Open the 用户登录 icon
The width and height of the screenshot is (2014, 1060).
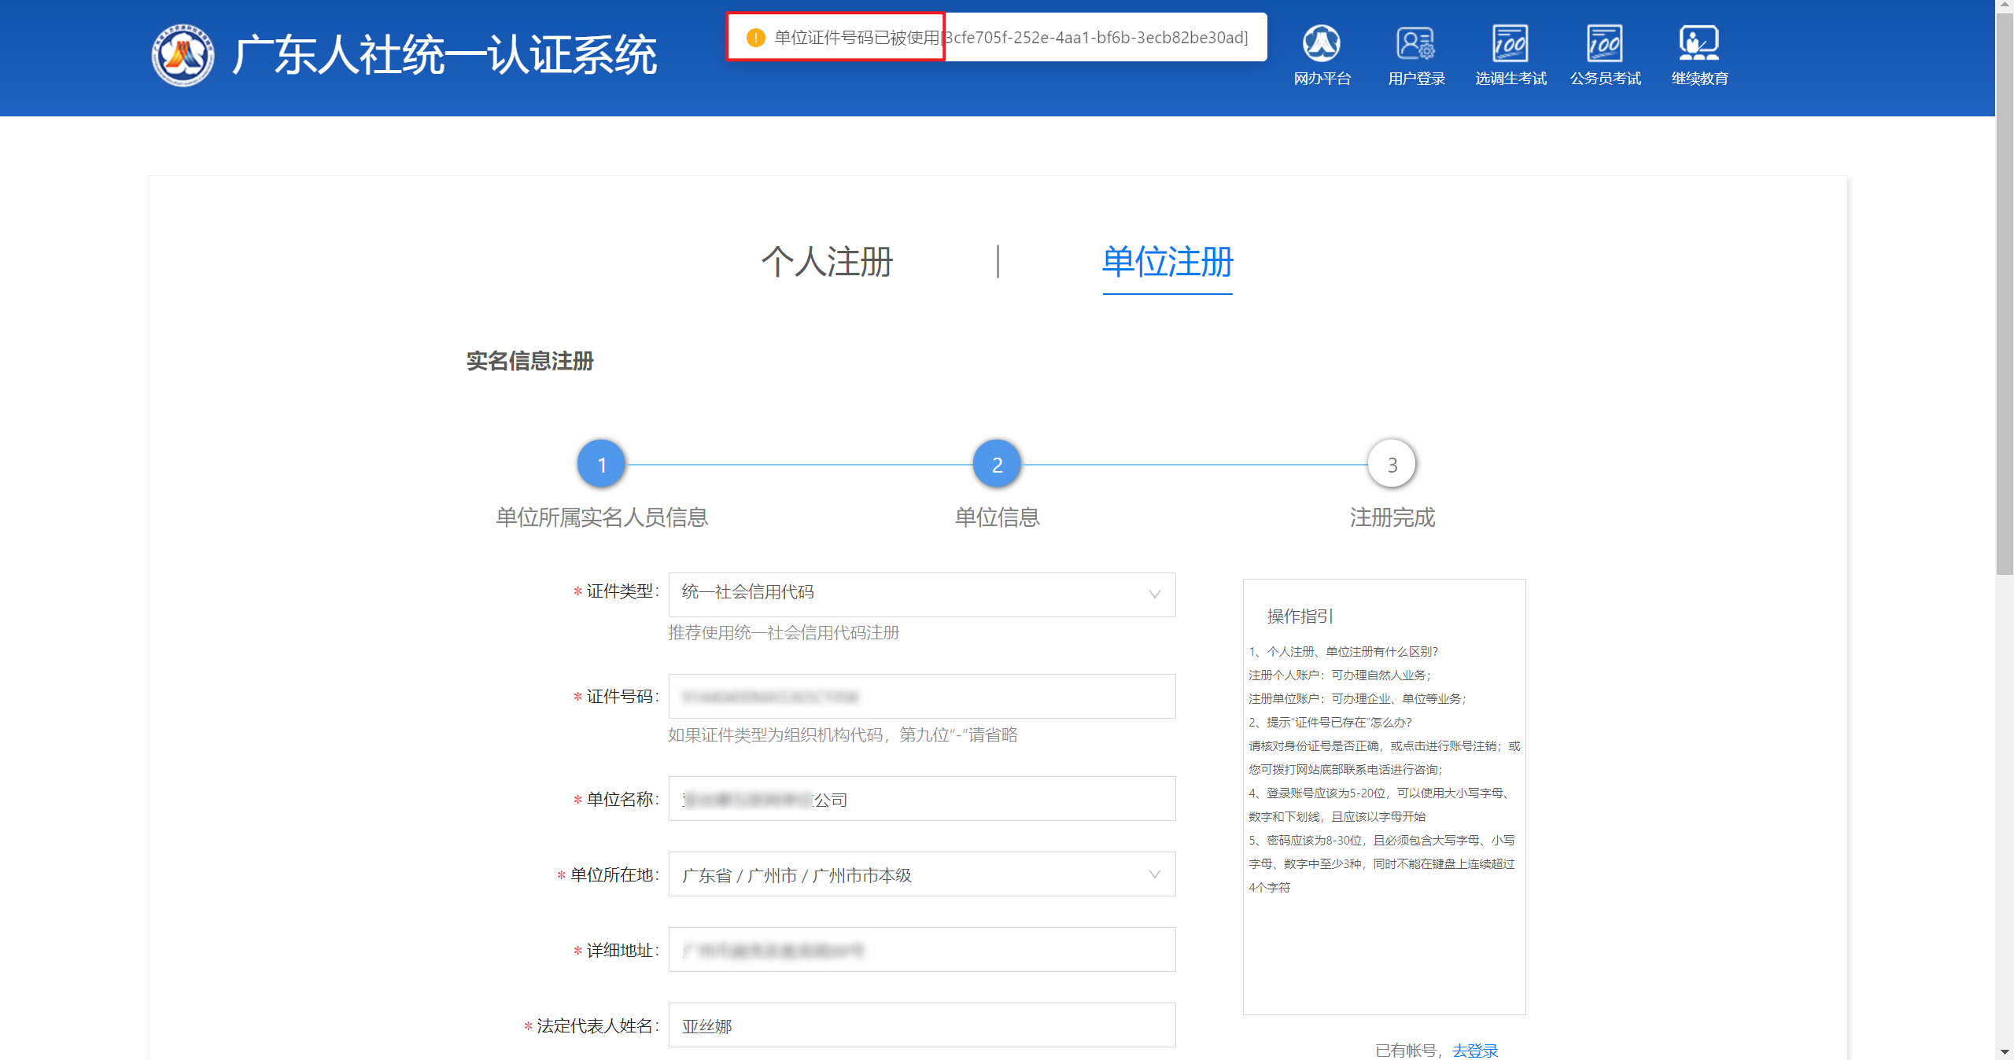[x=1416, y=44]
